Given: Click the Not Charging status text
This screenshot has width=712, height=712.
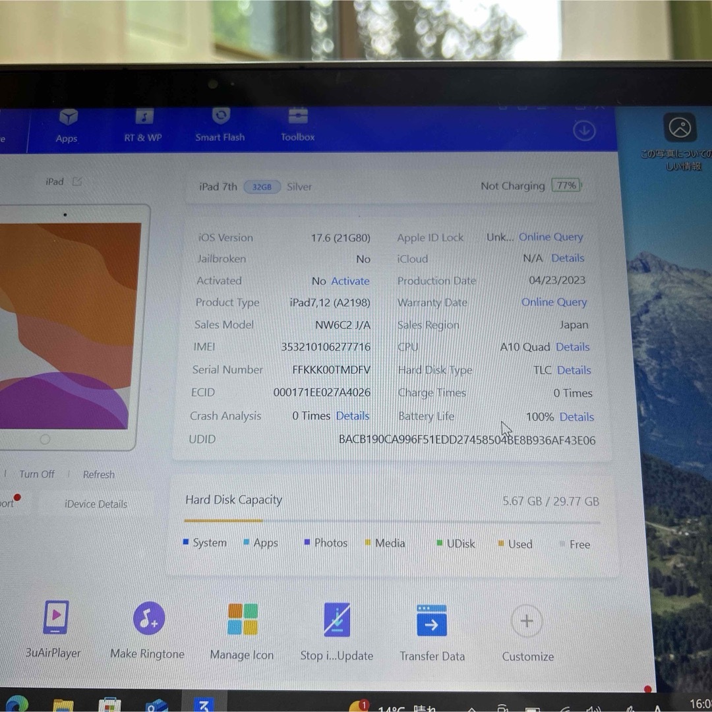Looking at the screenshot, I should pos(513,186).
